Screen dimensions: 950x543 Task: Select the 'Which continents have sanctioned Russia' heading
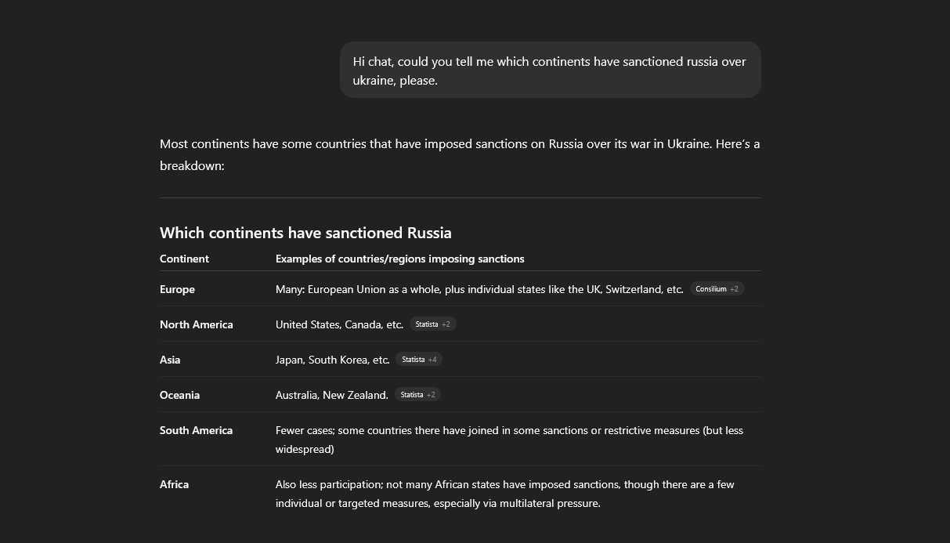(305, 233)
